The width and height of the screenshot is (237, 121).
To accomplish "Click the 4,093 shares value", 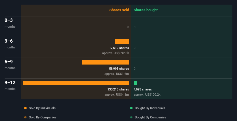I will 143,90.
